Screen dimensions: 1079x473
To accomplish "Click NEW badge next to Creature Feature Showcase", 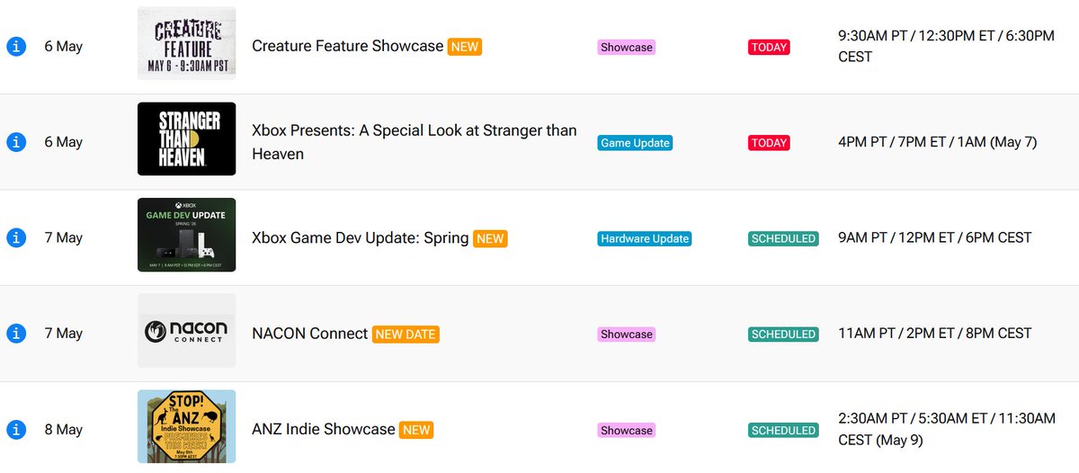I will tap(465, 47).
